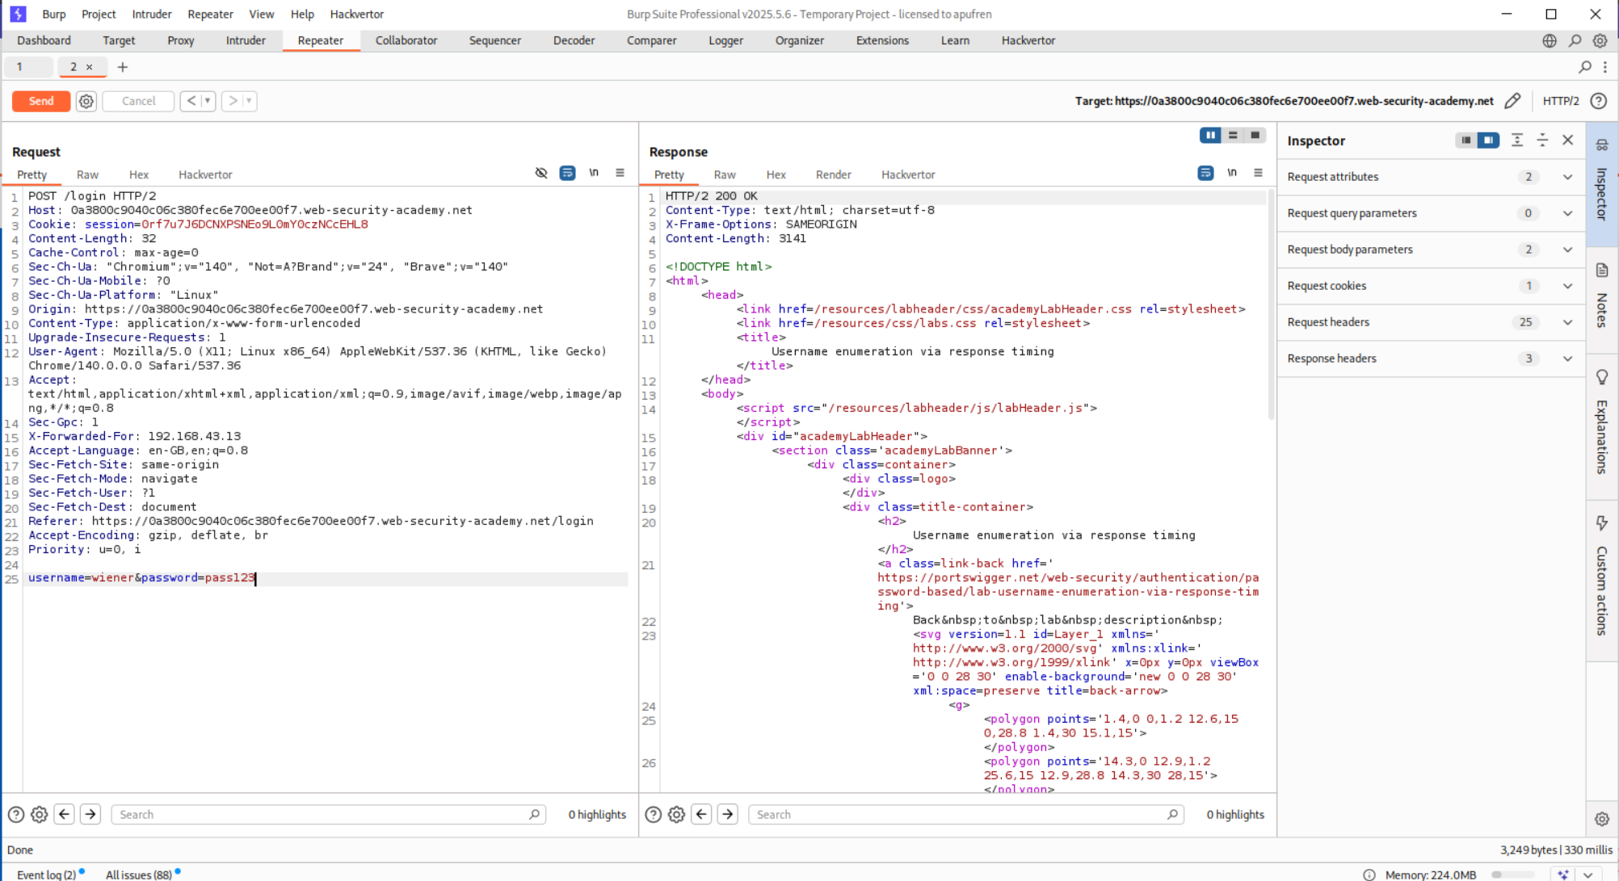Viewport: 1619px width, 881px height.
Task: Open Burp settings gear in top bar
Action: pyautogui.click(x=1600, y=40)
